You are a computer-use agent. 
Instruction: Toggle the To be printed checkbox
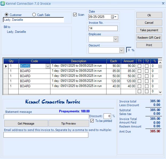coord(92,121)
